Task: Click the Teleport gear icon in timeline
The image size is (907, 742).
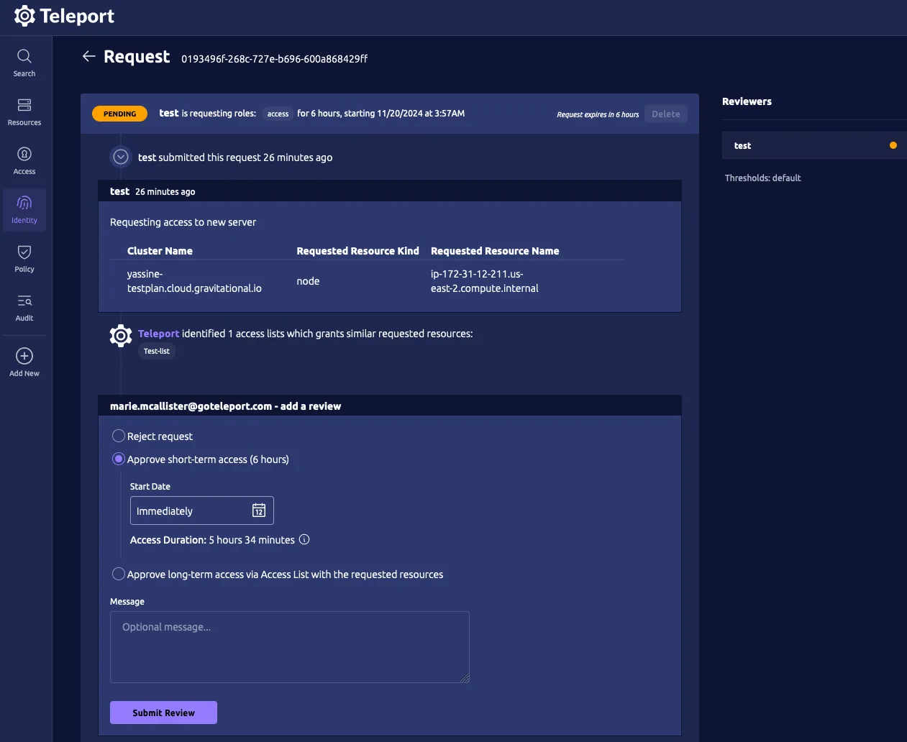Action: pyautogui.click(x=121, y=336)
